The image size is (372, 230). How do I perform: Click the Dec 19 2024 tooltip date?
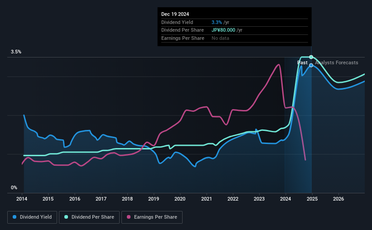click(x=175, y=14)
